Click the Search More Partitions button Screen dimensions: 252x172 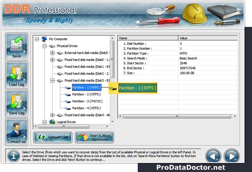coord(94,138)
